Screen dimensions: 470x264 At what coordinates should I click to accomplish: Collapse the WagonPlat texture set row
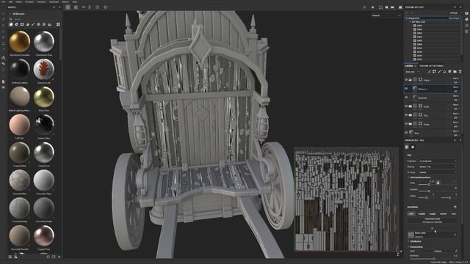407,18
